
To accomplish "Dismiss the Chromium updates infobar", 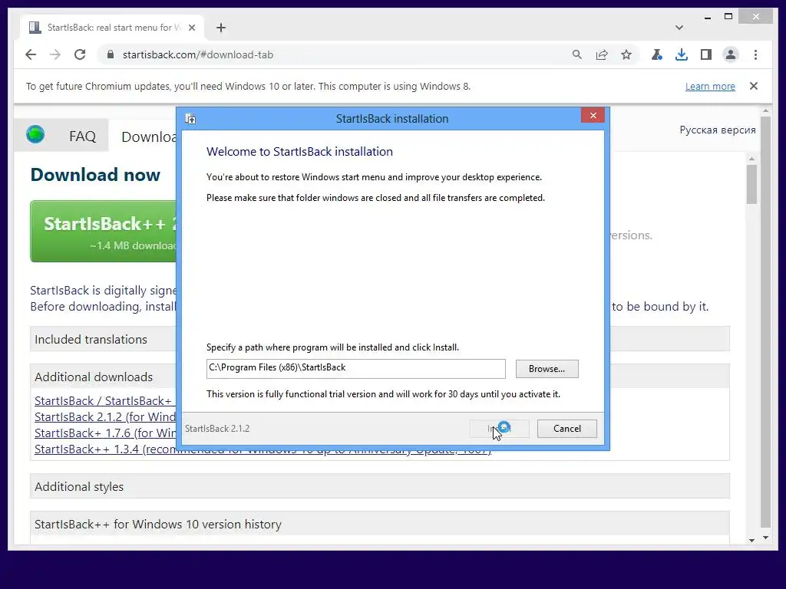I will (754, 86).
